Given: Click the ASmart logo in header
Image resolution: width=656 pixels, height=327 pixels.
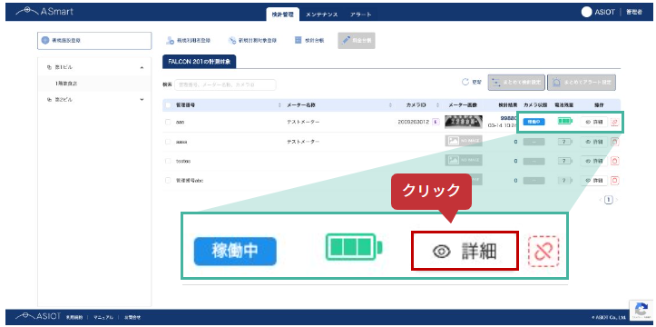Looking at the screenshot, I should (44, 12).
